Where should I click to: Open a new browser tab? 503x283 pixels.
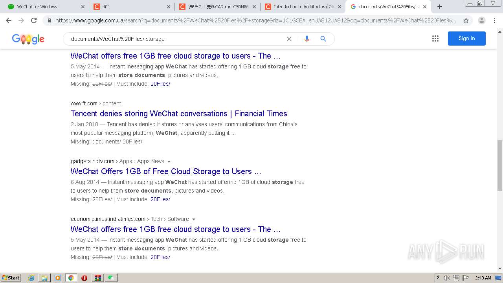click(440, 7)
